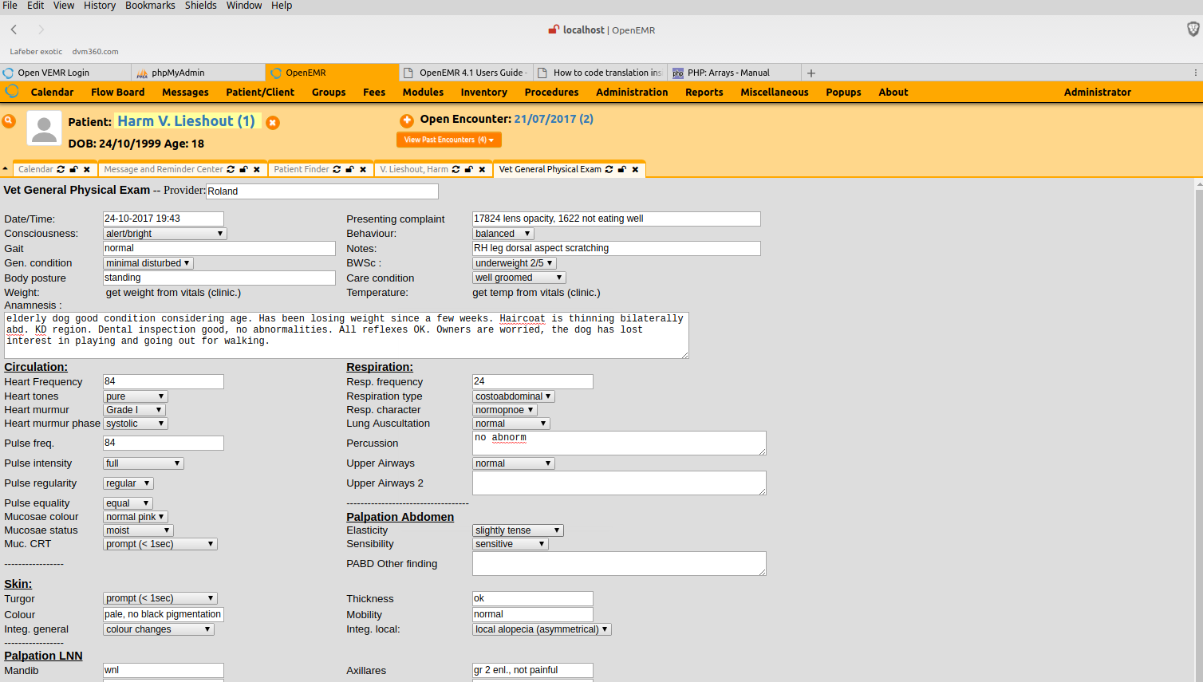Open the Mucosae colour dropdown
The width and height of the screenshot is (1203, 682).
pos(136,517)
